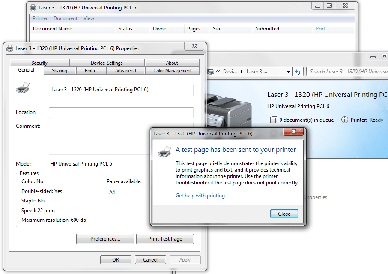This screenshot has width=388, height=274.
Task: Click 'Double-sided: Yes' feature text
Action: [42, 191]
